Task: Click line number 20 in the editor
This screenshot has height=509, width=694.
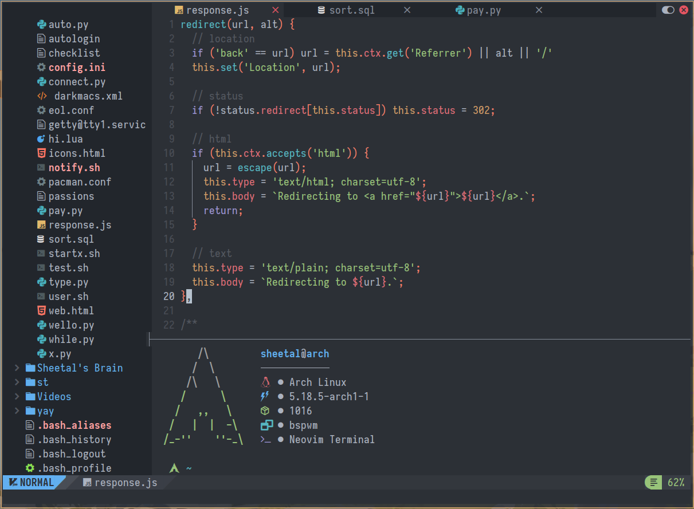Action: point(169,297)
